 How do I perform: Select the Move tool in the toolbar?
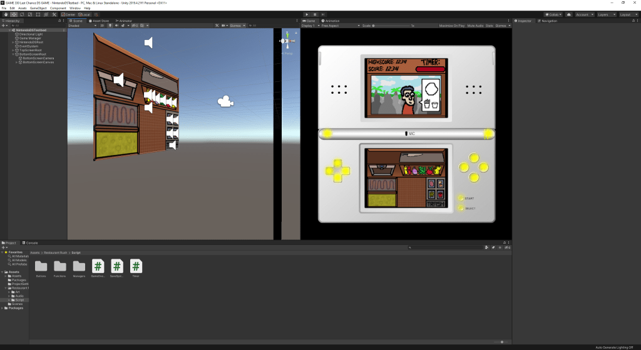pyautogui.click(x=13, y=14)
